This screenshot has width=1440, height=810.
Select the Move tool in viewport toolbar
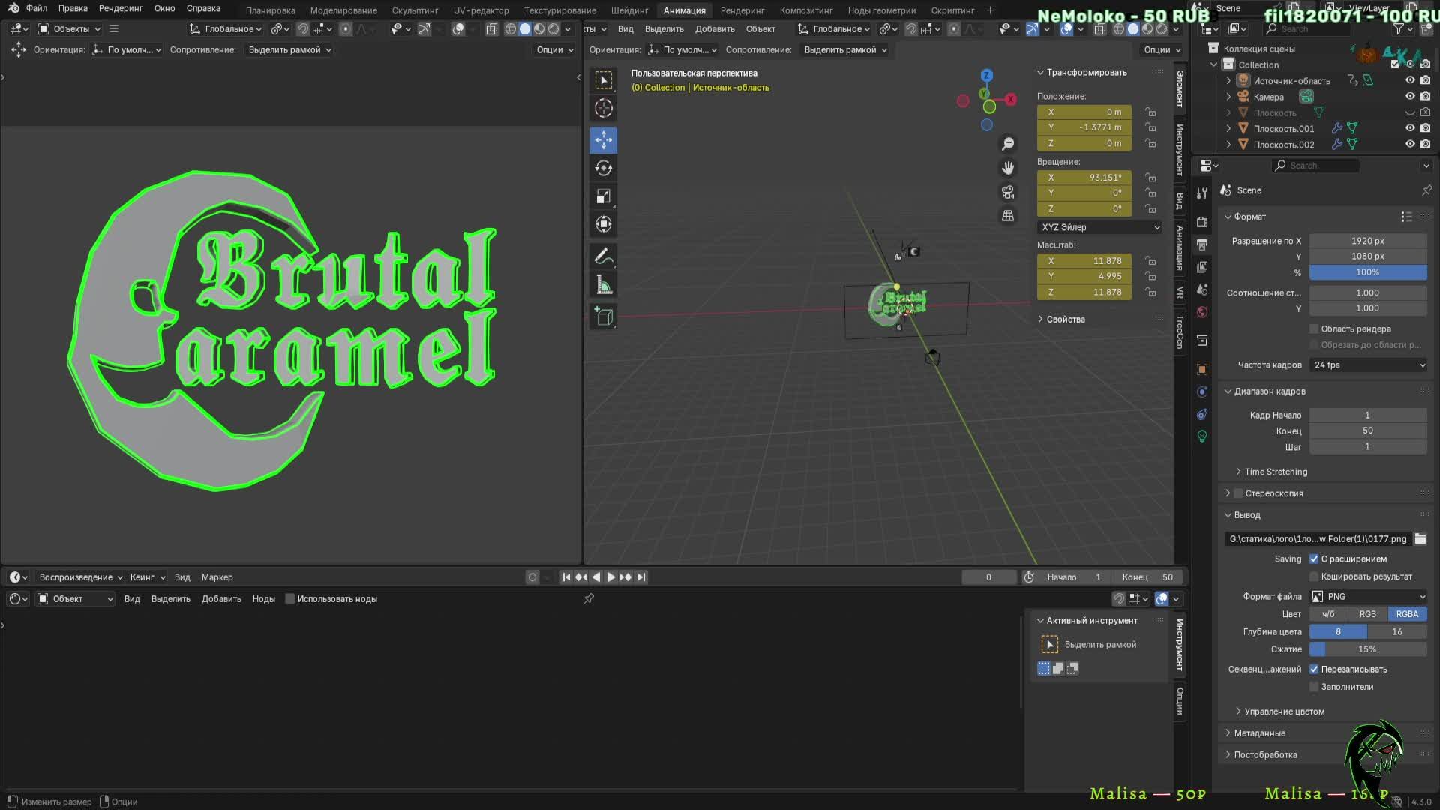click(604, 139)
